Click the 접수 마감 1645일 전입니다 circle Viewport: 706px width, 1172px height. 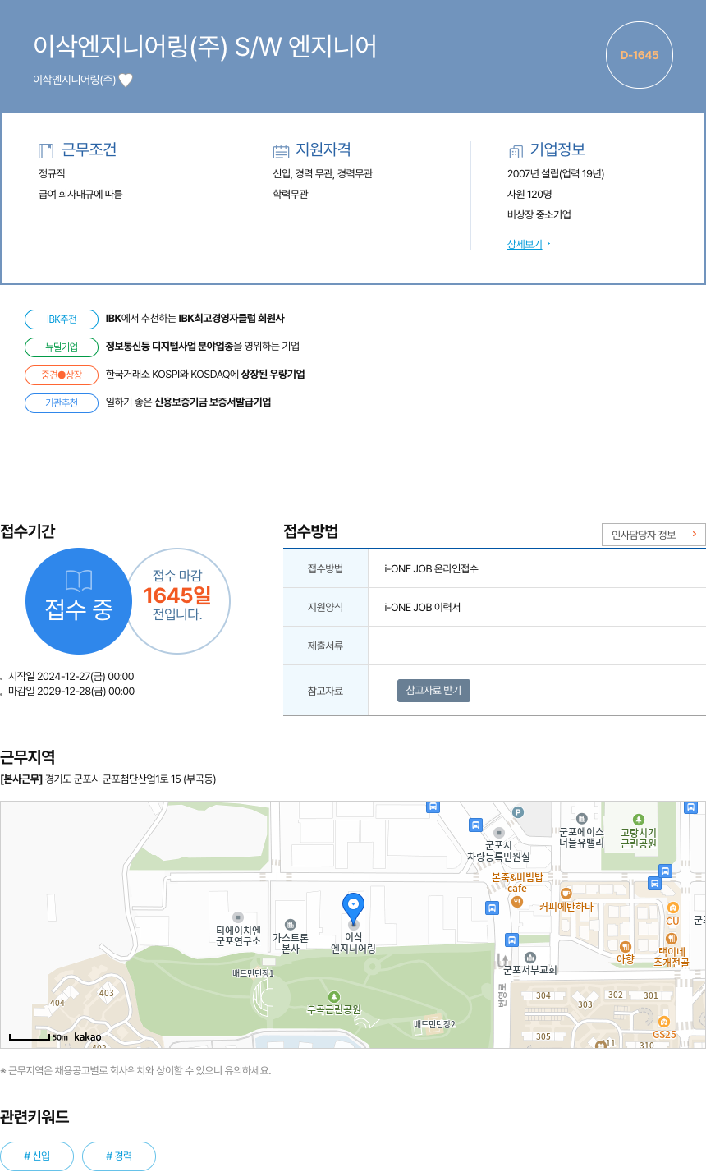pyautogui.click(x=177, y=601)
